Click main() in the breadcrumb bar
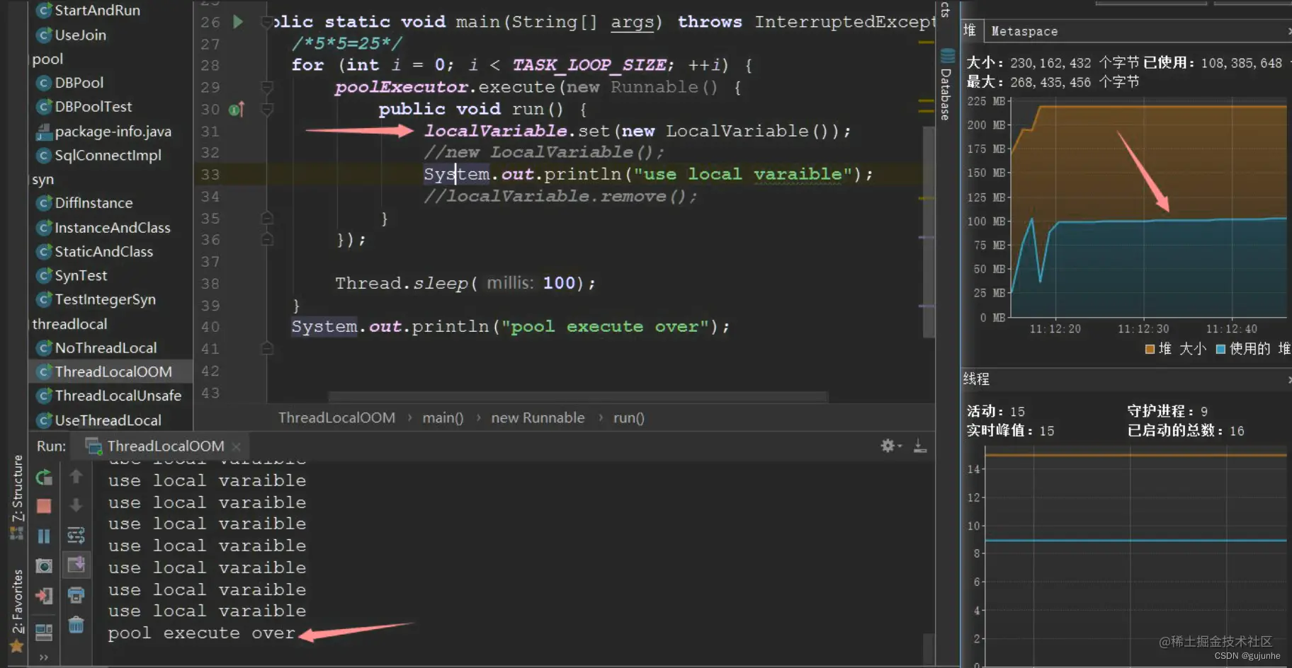Image resolution: width=1292 pixels, height=668 pixels. [x=443, y=418]
